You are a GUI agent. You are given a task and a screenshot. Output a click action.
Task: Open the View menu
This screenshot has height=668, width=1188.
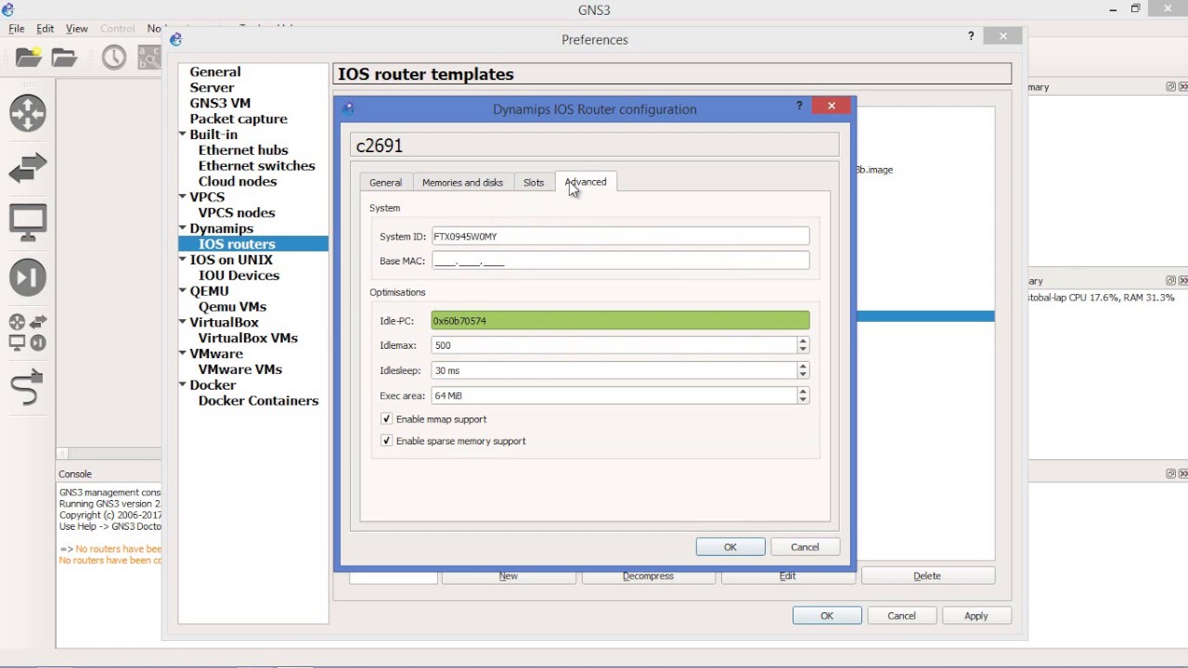(x=77, y=29)
